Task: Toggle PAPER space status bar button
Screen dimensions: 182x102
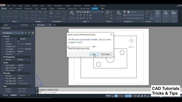Action: click(x=108, y=96)
